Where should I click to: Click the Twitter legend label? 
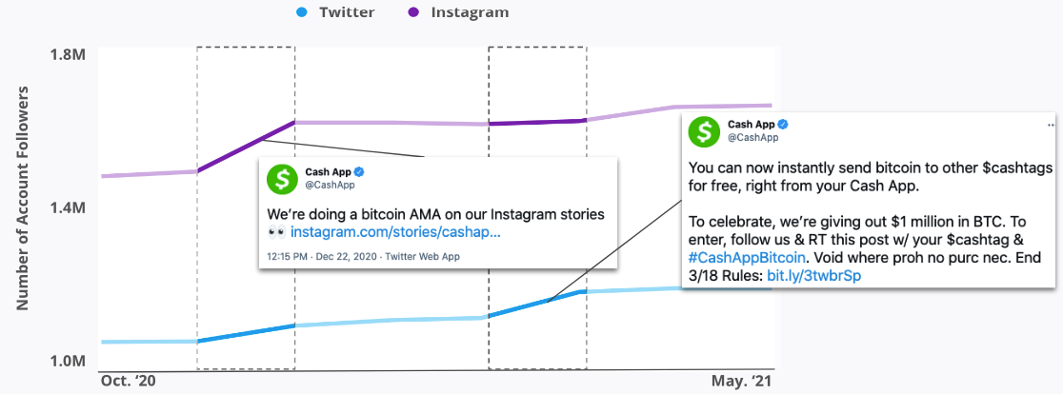[x=346, y=12]
